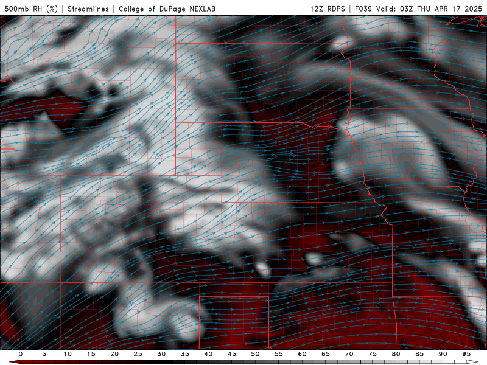
Task: Click the '15' value on the color scale
Action: tap(91, 354)
